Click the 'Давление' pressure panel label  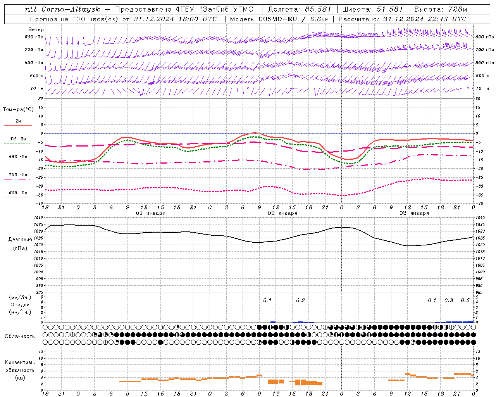tap(20, 240)
